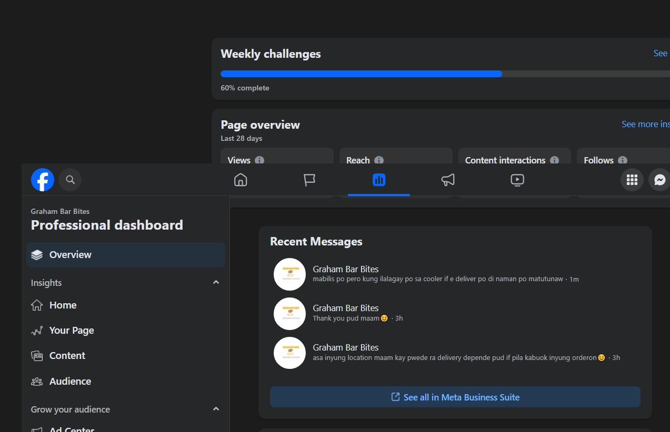Click the Recent Messages heading
Viewport: 670px width, 432px height.
point(316,241)
